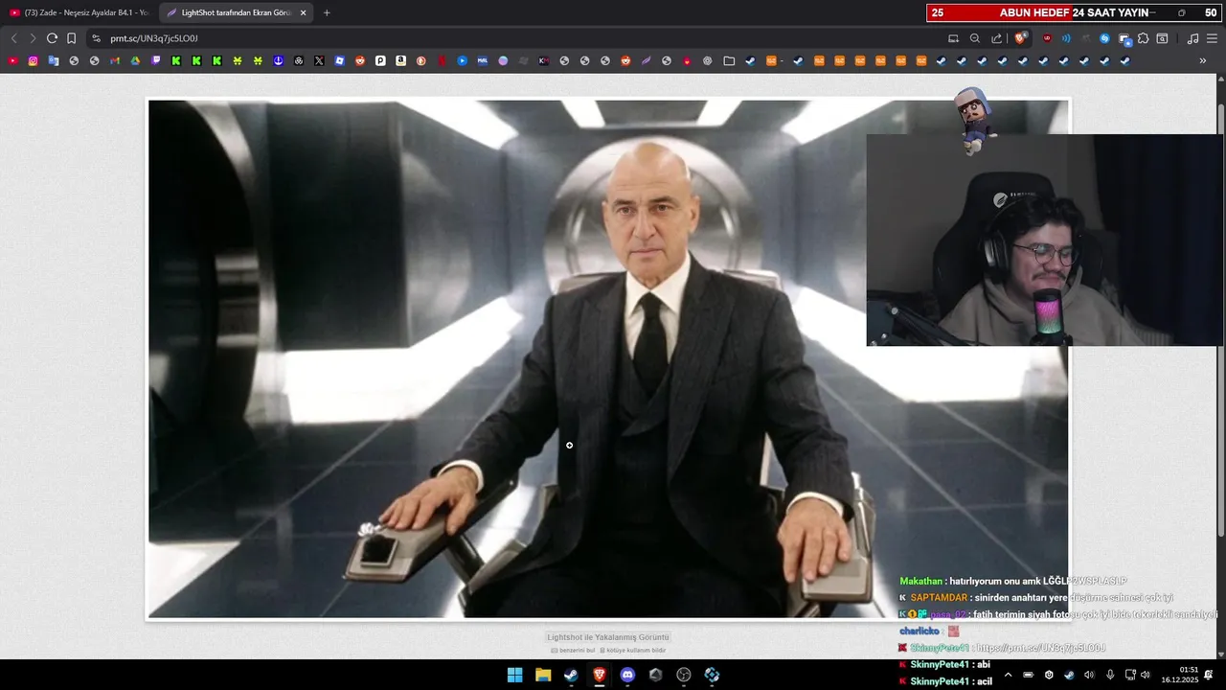This screenshot has width=1226, height=690.
Task: Open OBS Studio from the taskbar
Action: point(684,675)
